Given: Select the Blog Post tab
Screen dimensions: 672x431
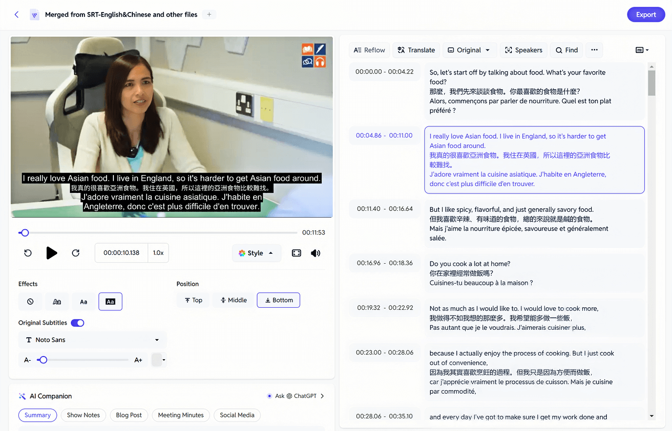Looking at the screenshot, I should tap(129, 415).
